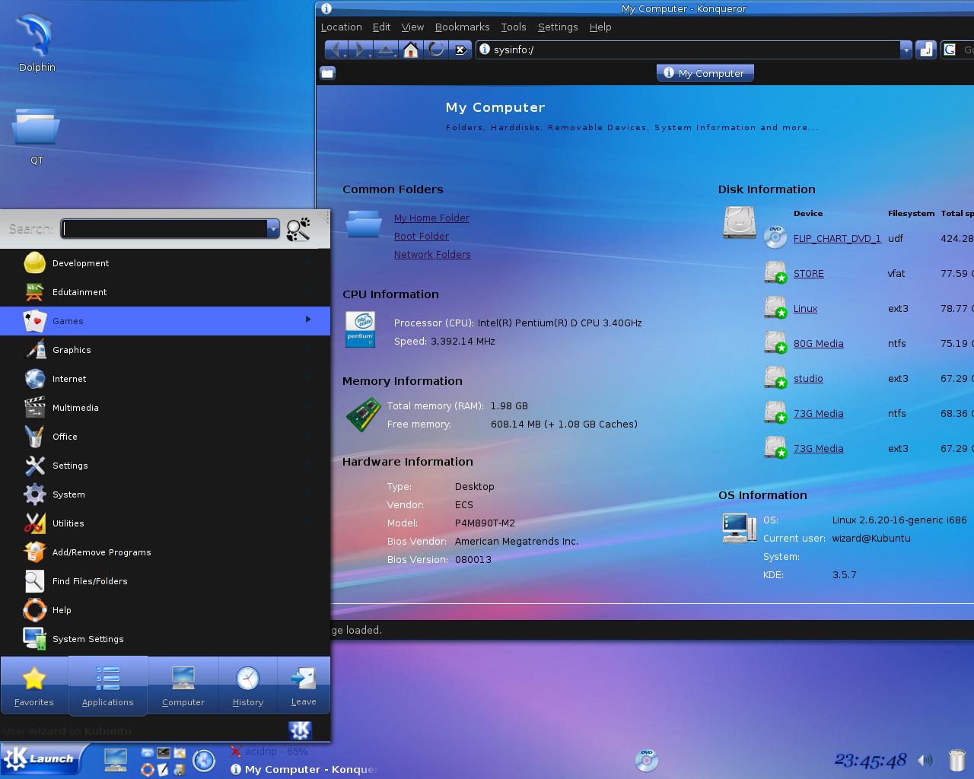Open the Linux ext3 disk
The width and height of the screenshot is (974, 779).
pos(805,308)
